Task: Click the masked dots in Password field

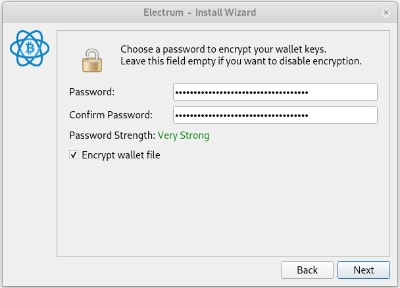Action: (242, 93)
